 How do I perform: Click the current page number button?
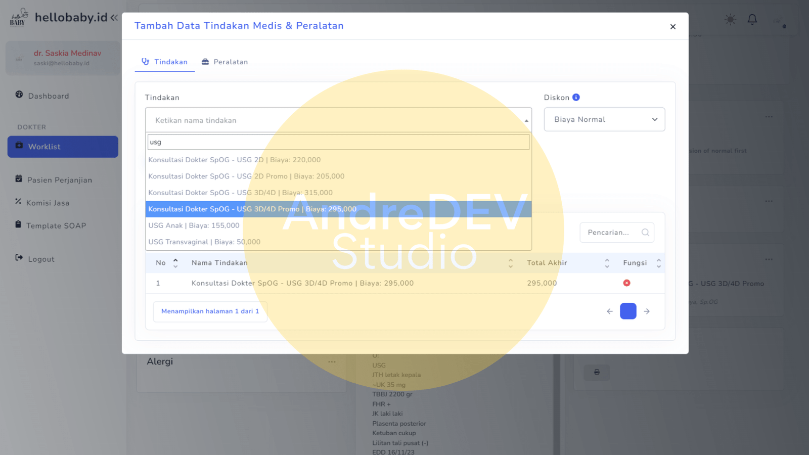tap(628, 311)
